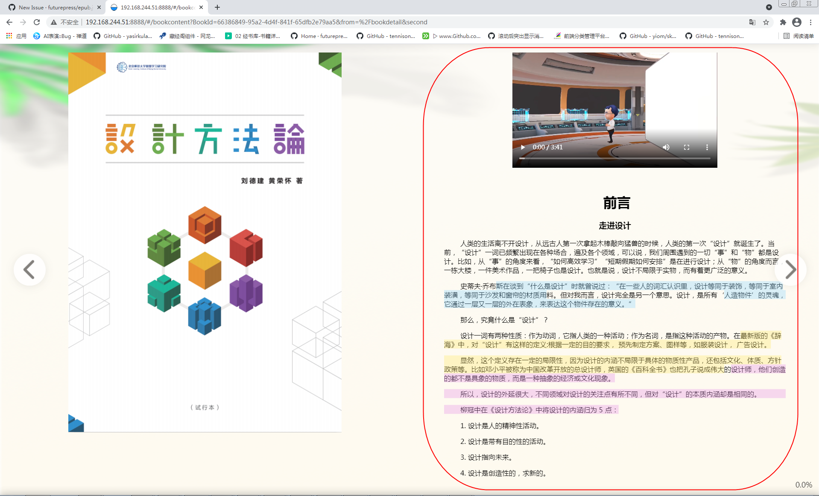Play the 3:41 video
The image size is (819, 496).
tap(523, 147)
